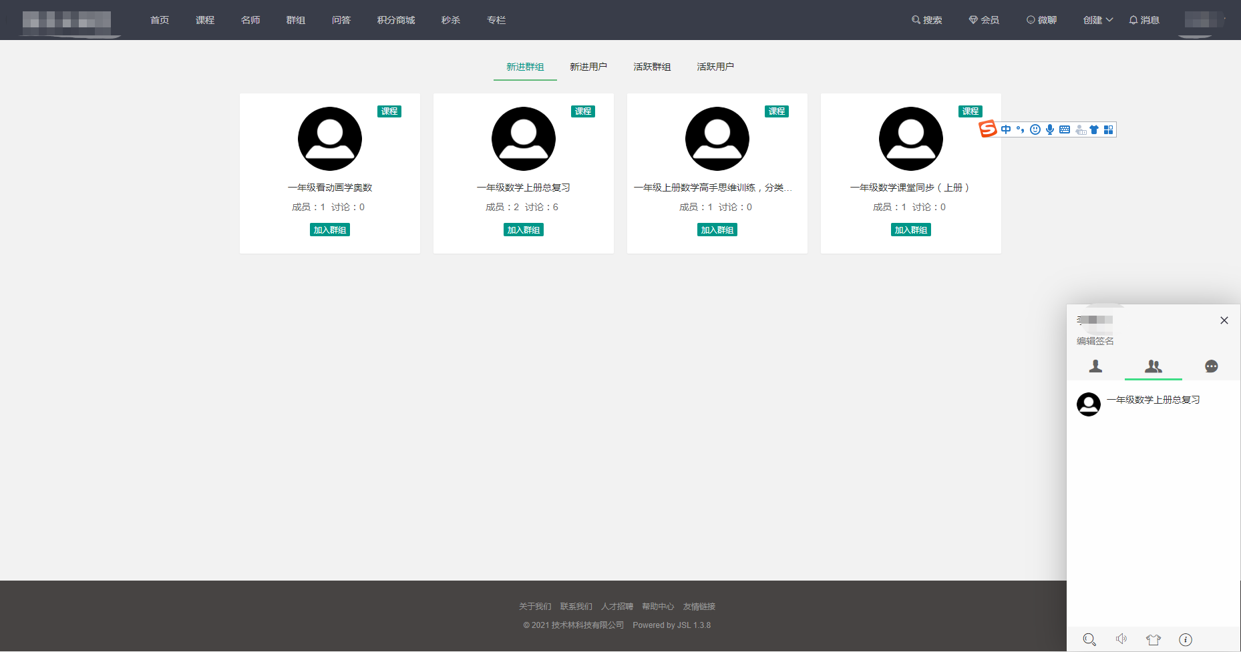Open the 关于我们 footer link
The height and width of the screenshot is (652, 1241).
pyautogui.click(x=535, y=607)
